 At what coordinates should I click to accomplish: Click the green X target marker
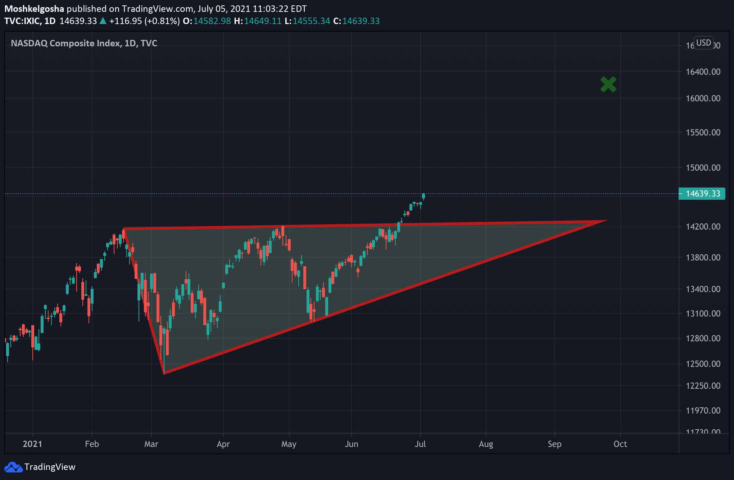608,84
